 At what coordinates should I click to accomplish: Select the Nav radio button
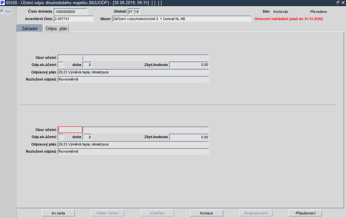click(x=2, y=11)
